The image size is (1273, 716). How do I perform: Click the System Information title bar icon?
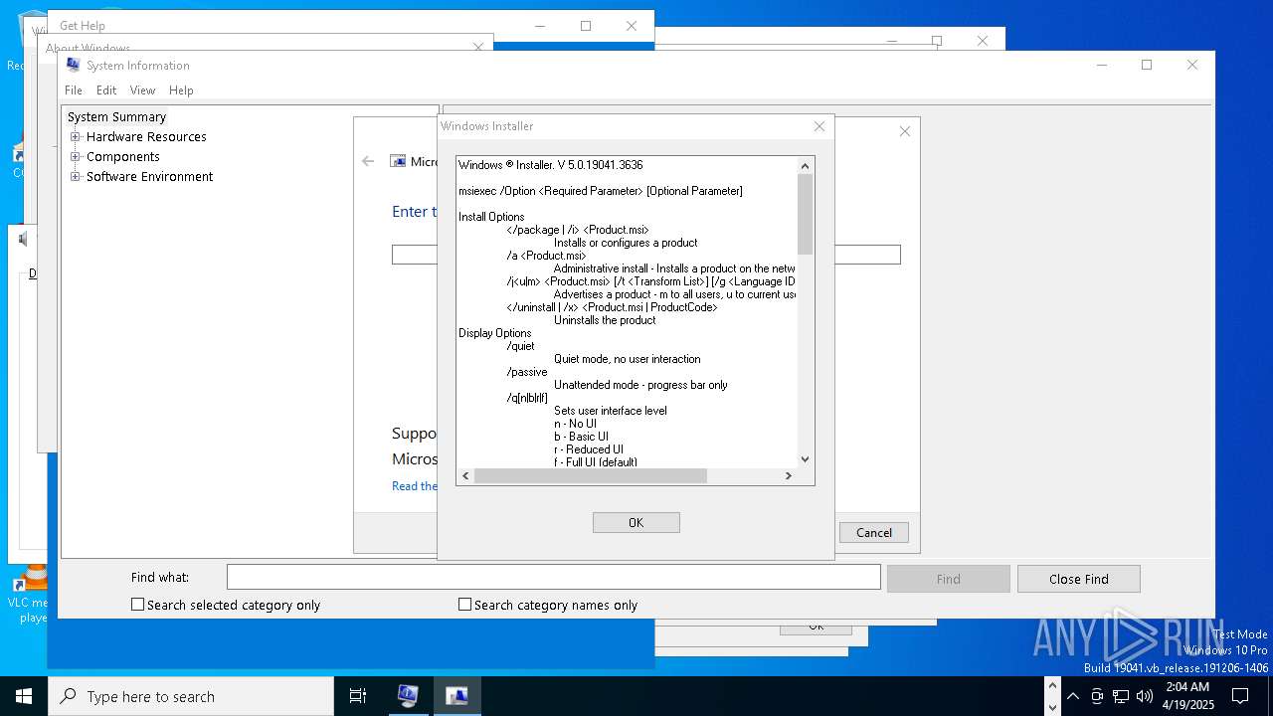73,65
